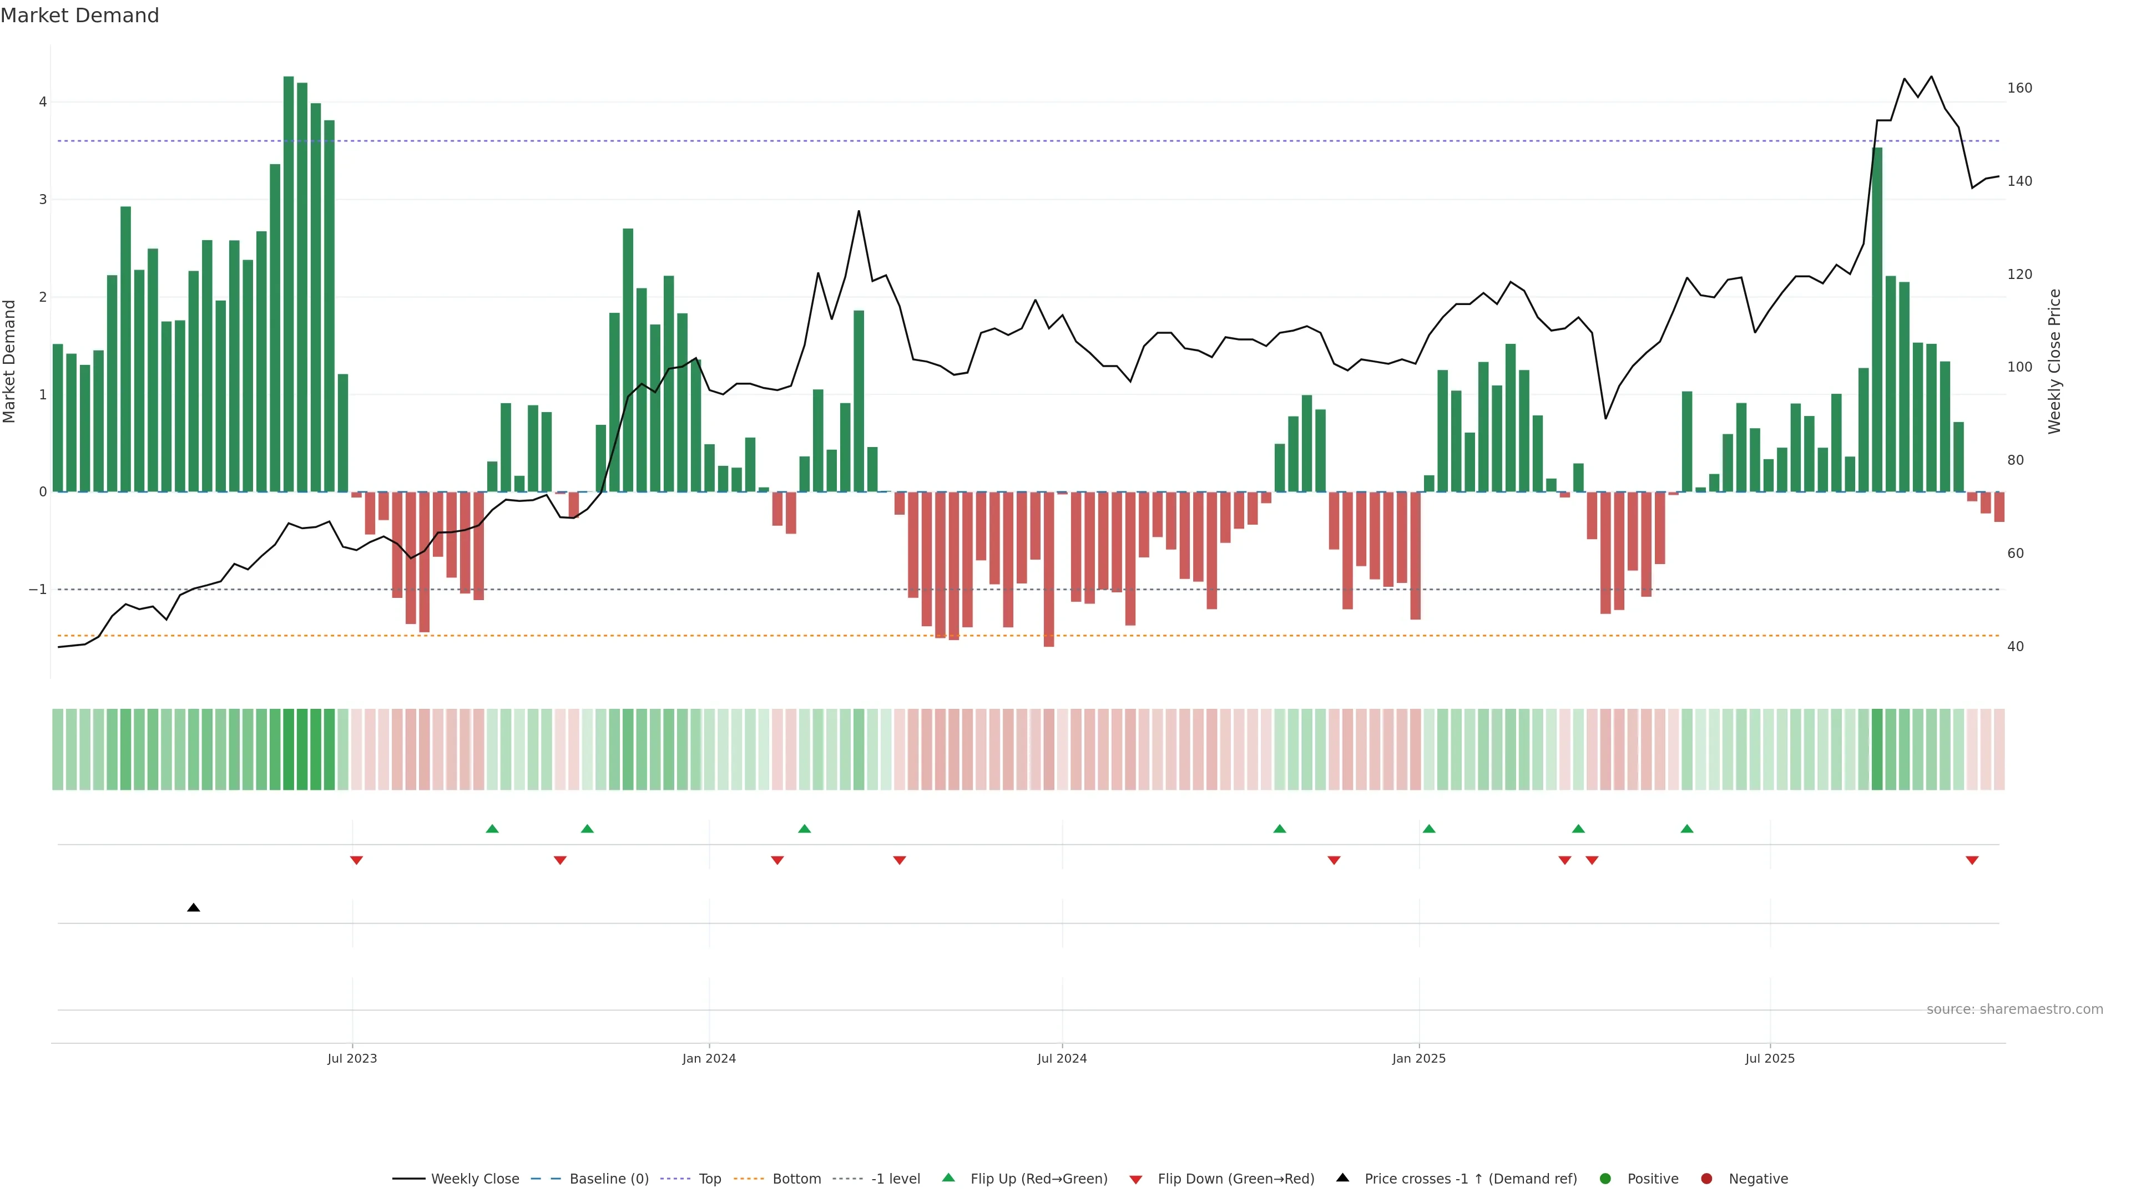Click the green triangle icon in the Flip Up legend
Screen dimensions: 2131x1198
coord(949,1178)
